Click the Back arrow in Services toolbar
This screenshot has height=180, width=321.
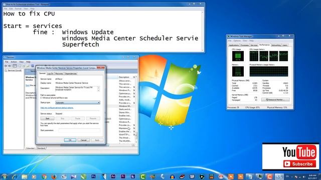(6, 66)
